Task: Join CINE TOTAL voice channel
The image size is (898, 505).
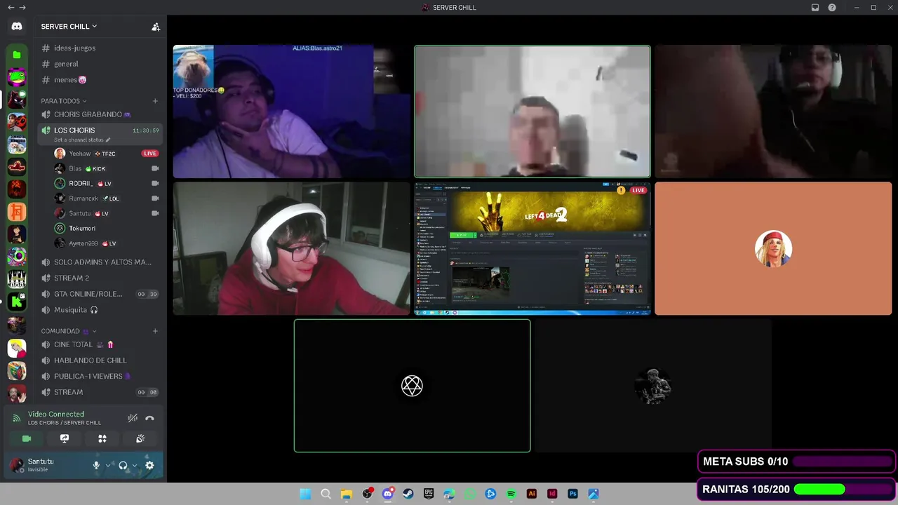Action: point(98,344)
